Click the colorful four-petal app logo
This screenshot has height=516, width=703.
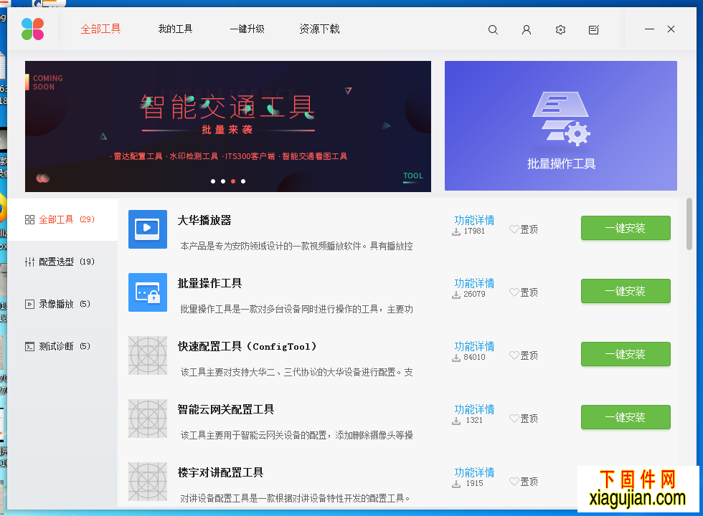33,29
